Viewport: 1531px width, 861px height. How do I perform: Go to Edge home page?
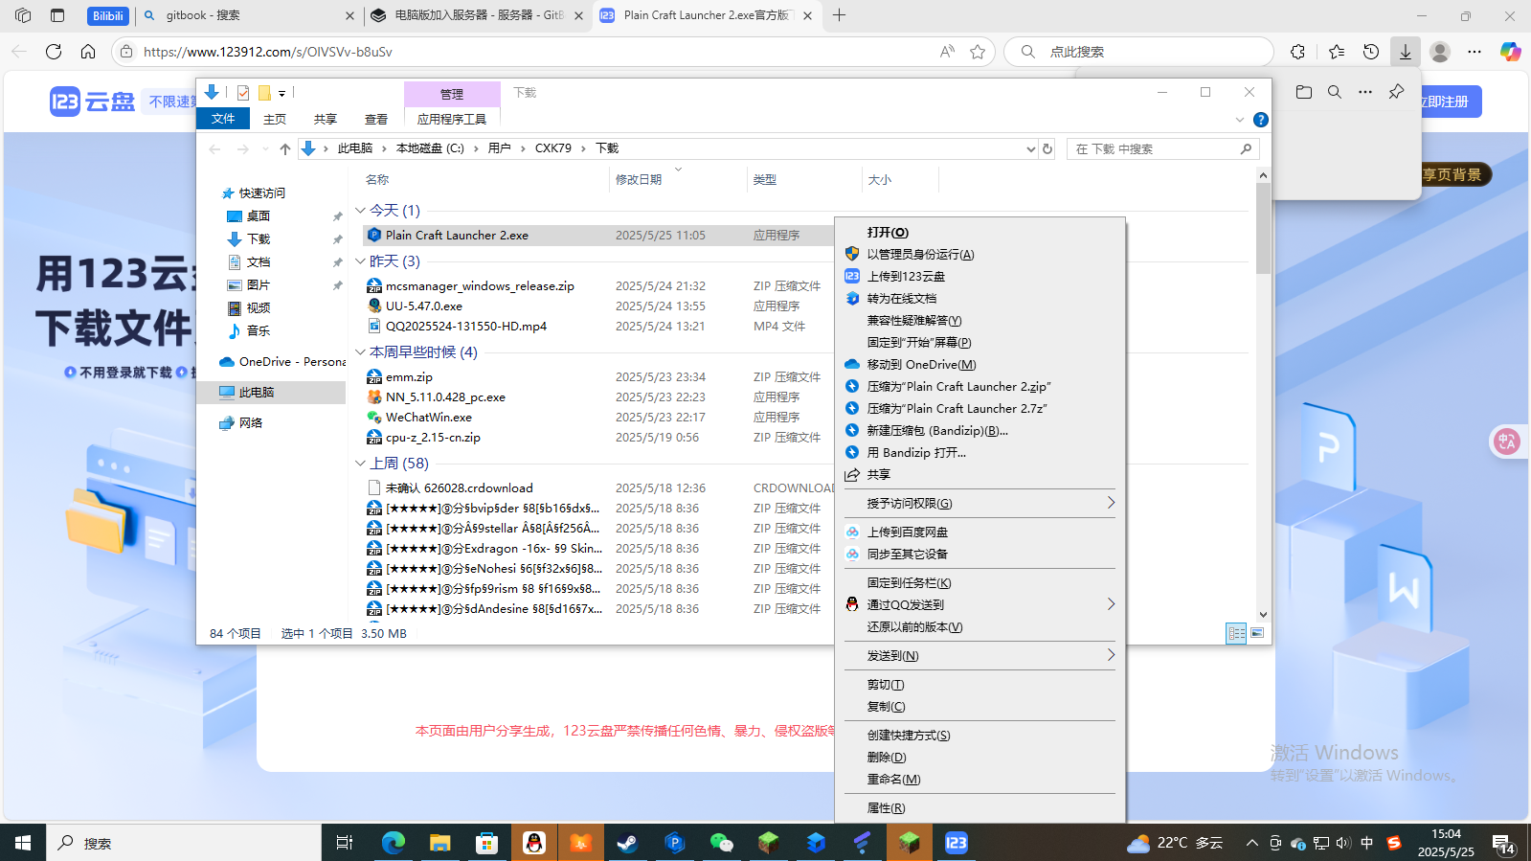[88, 52]
